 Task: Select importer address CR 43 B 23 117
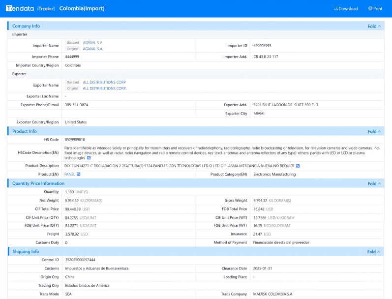266,57
